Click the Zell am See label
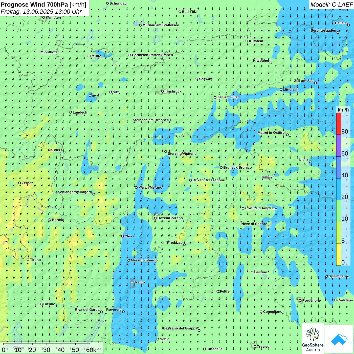Image resolution: width=354 pixels, height=354 pixels. click(304, 81)
